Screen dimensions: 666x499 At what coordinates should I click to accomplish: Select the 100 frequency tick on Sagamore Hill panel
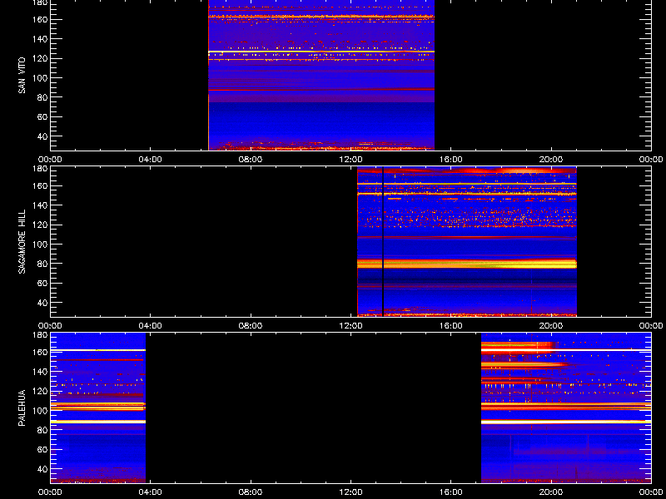pos(40,245)
